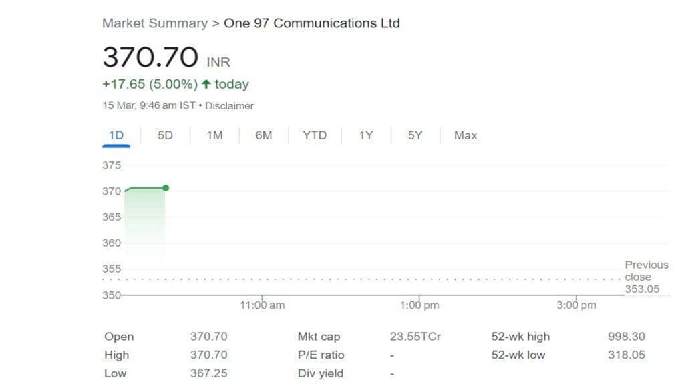Show the Max range chart

[x=466, y=135]
